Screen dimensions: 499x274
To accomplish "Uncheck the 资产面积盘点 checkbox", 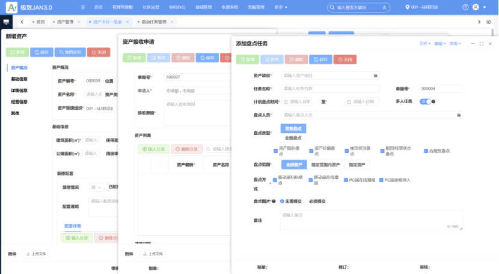I will coord(275,151).
